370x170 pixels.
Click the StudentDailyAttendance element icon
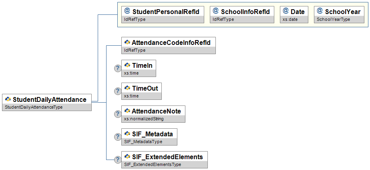(x=8, y=99)
